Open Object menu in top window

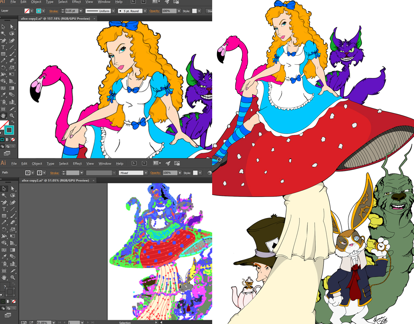tap(36, 2)
